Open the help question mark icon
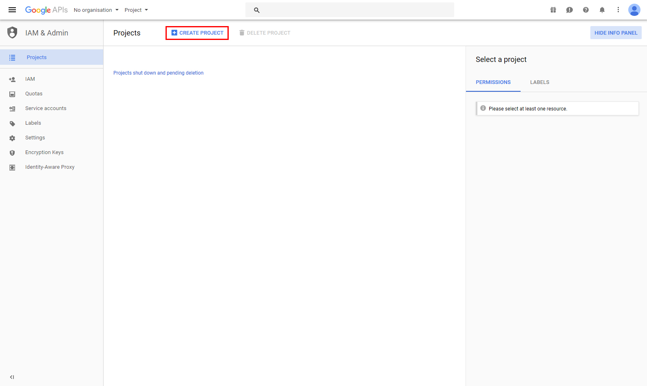Screen dimensions: 647x386 point(586,10)
